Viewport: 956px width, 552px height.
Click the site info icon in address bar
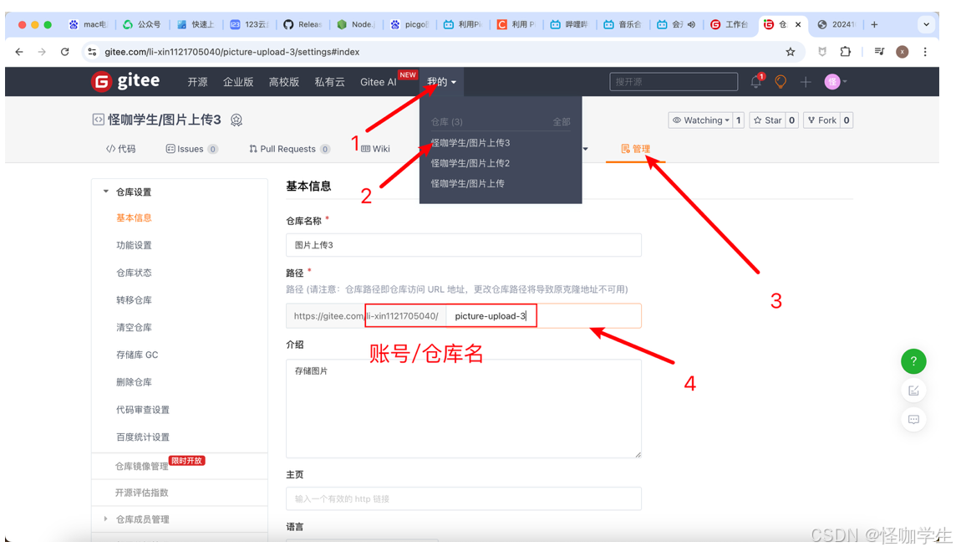point(92,52)
